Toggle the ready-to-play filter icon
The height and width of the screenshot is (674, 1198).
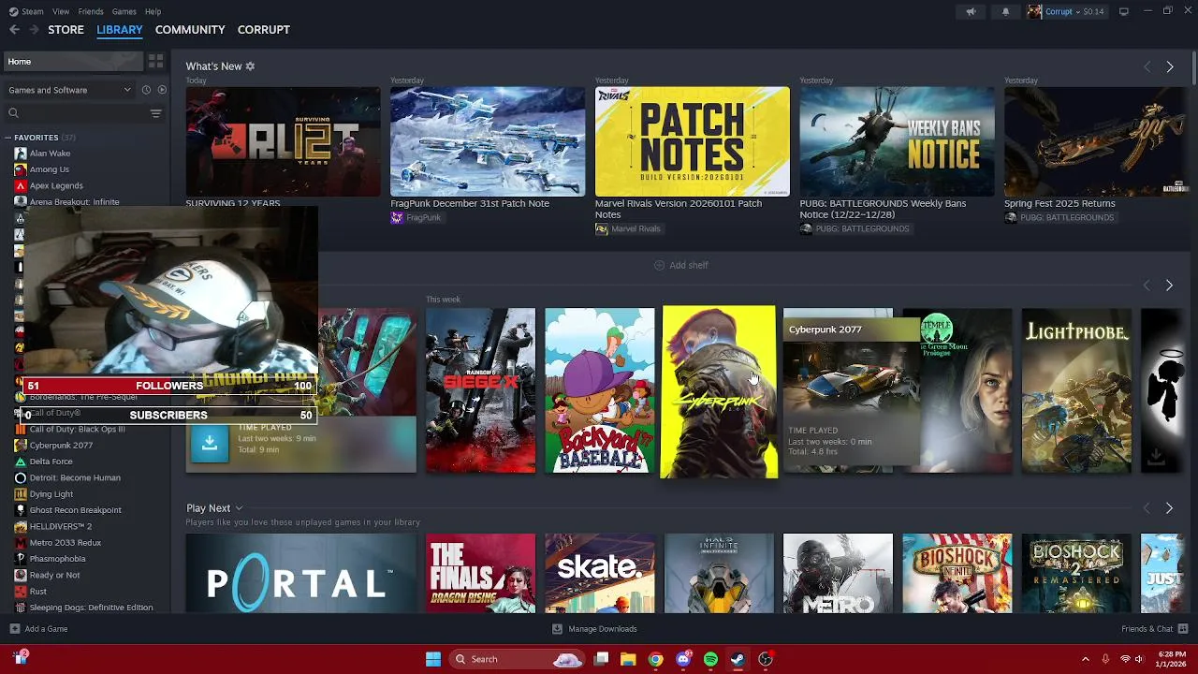(162, 90)
